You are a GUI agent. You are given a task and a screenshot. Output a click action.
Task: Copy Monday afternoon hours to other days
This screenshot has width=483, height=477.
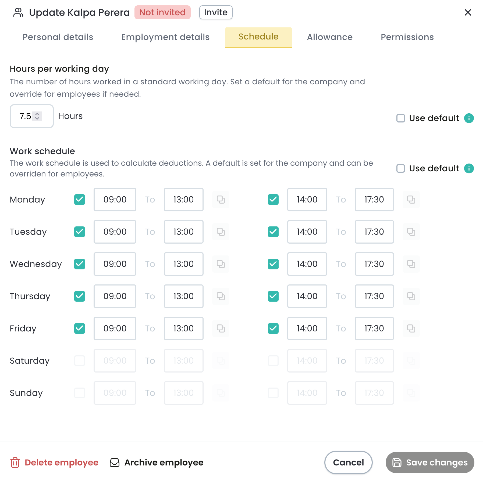(x=411, y=200)
